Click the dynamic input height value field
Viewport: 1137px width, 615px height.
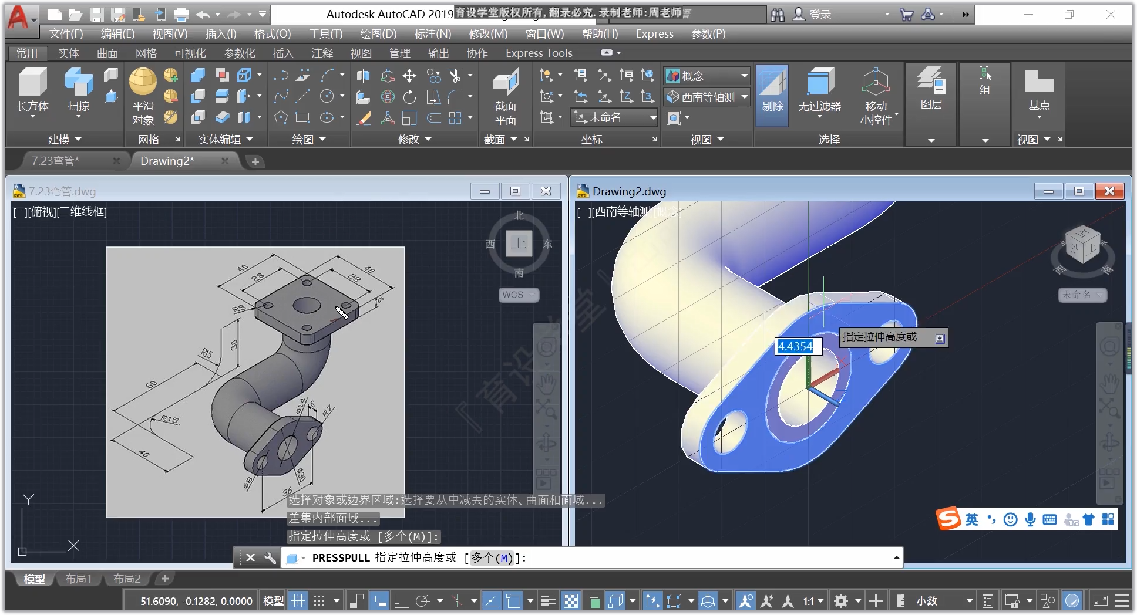click(x=798, y=346)
